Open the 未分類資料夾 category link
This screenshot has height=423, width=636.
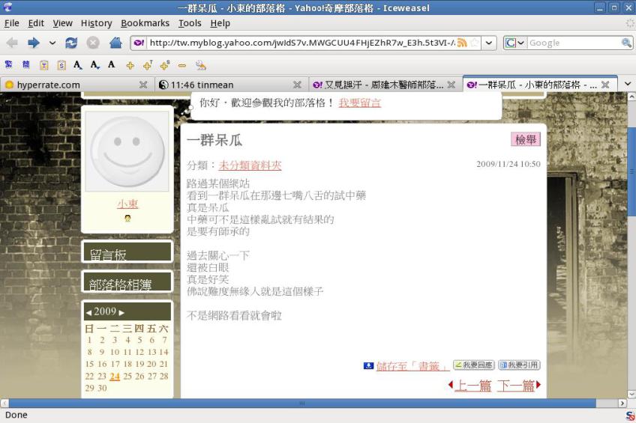[250, 165]
